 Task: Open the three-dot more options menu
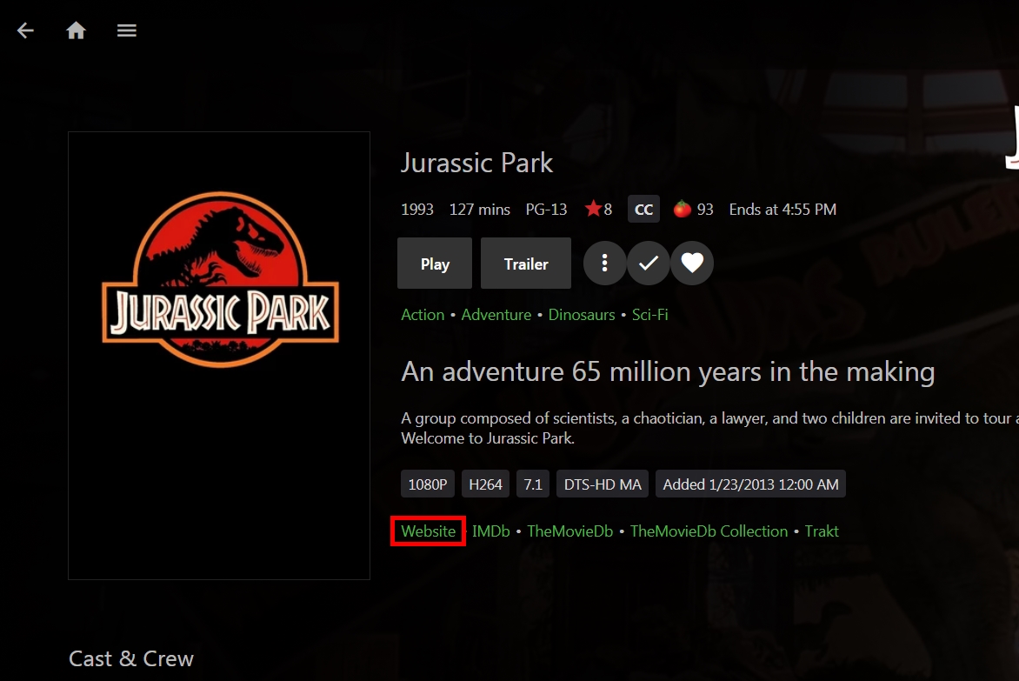pos(605,264)
